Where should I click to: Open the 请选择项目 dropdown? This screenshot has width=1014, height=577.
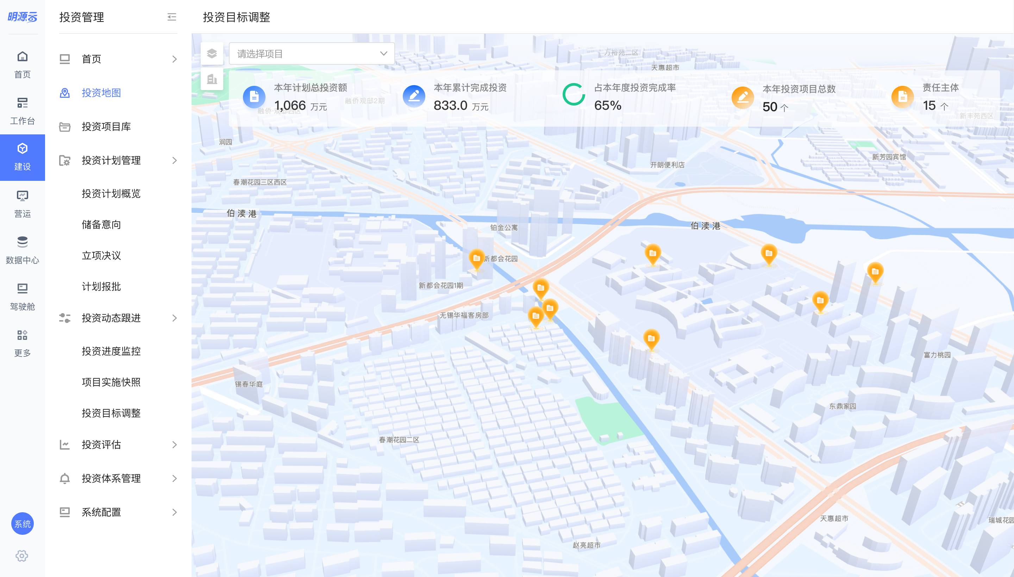(x=312, y=53)
